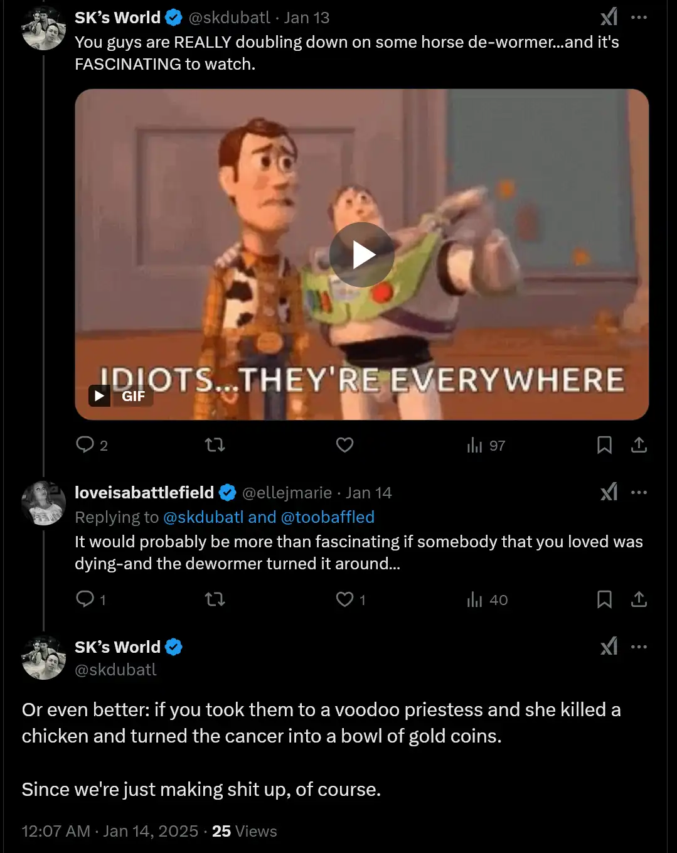677x853 pixels.
Task: Repost loveisabattlefield's reply
Action: [215, 599]
